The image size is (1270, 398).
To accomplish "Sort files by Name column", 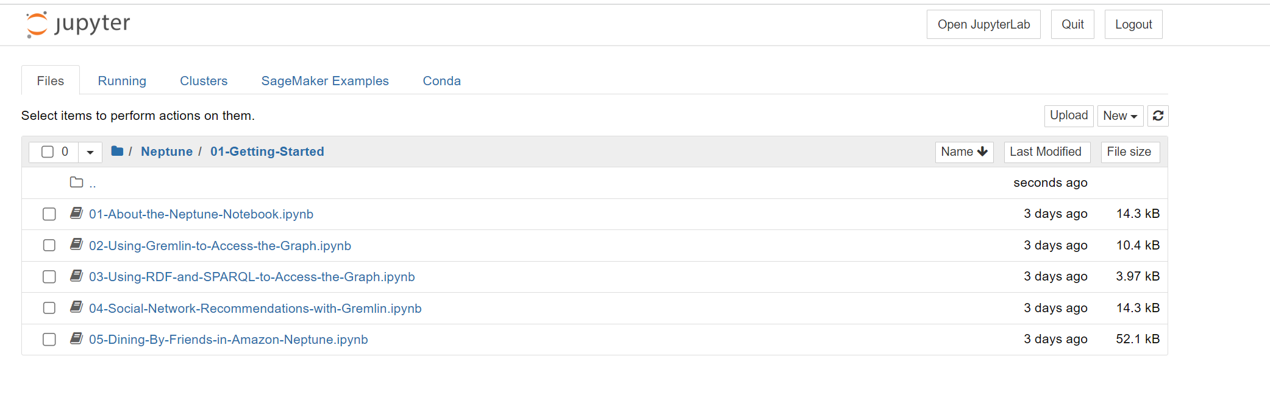I will 964,152.
